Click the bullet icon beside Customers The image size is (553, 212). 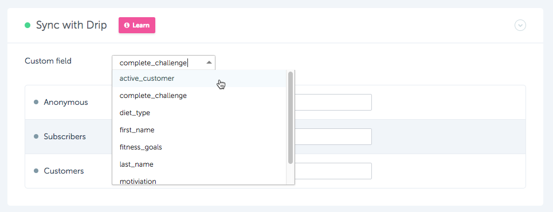[36, 171]
